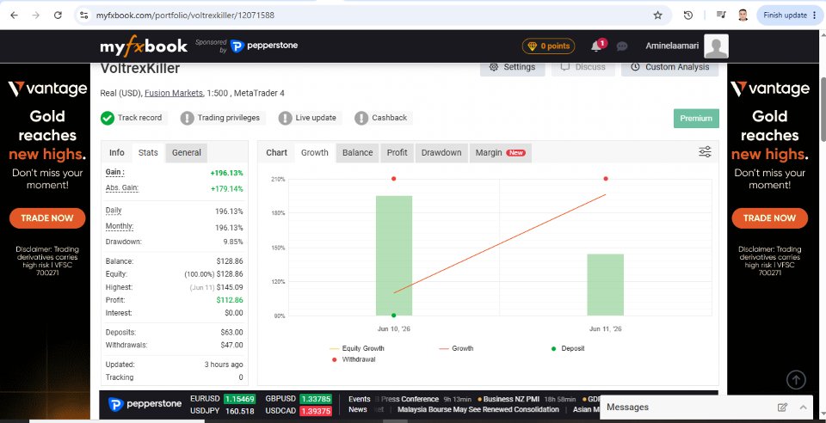826x423 pixels.
Task: Toggle Growth legend series
Action: [456, 348]
